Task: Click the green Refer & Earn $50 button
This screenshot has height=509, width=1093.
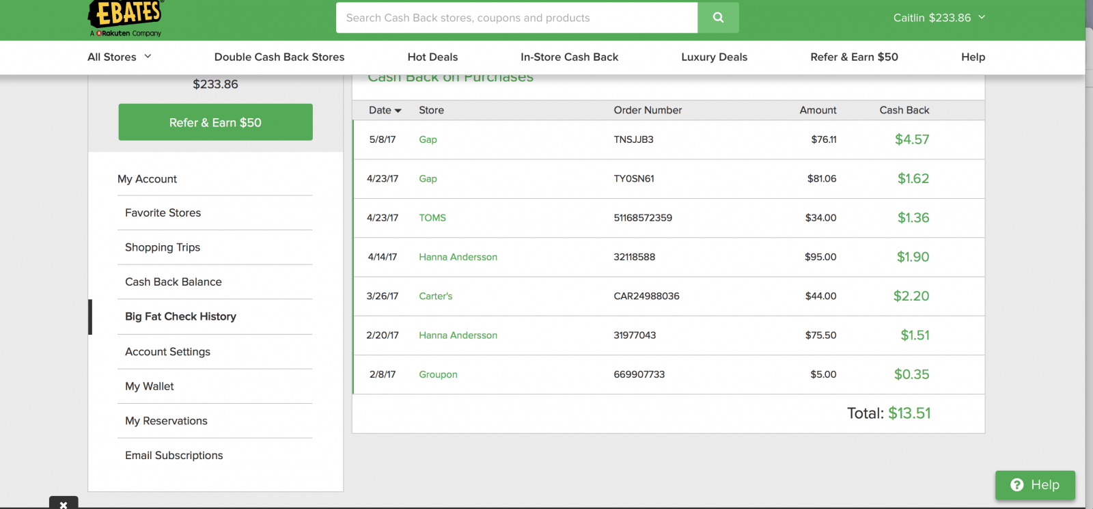Action: [x=215, y=122]
